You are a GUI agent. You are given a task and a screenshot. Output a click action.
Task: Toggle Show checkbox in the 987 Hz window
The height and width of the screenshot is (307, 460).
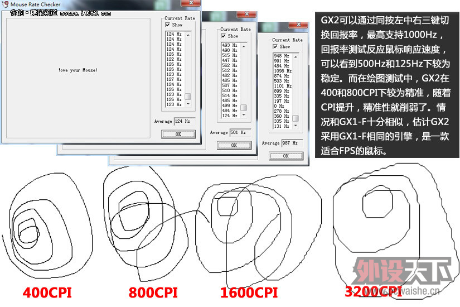pos(275,46)
